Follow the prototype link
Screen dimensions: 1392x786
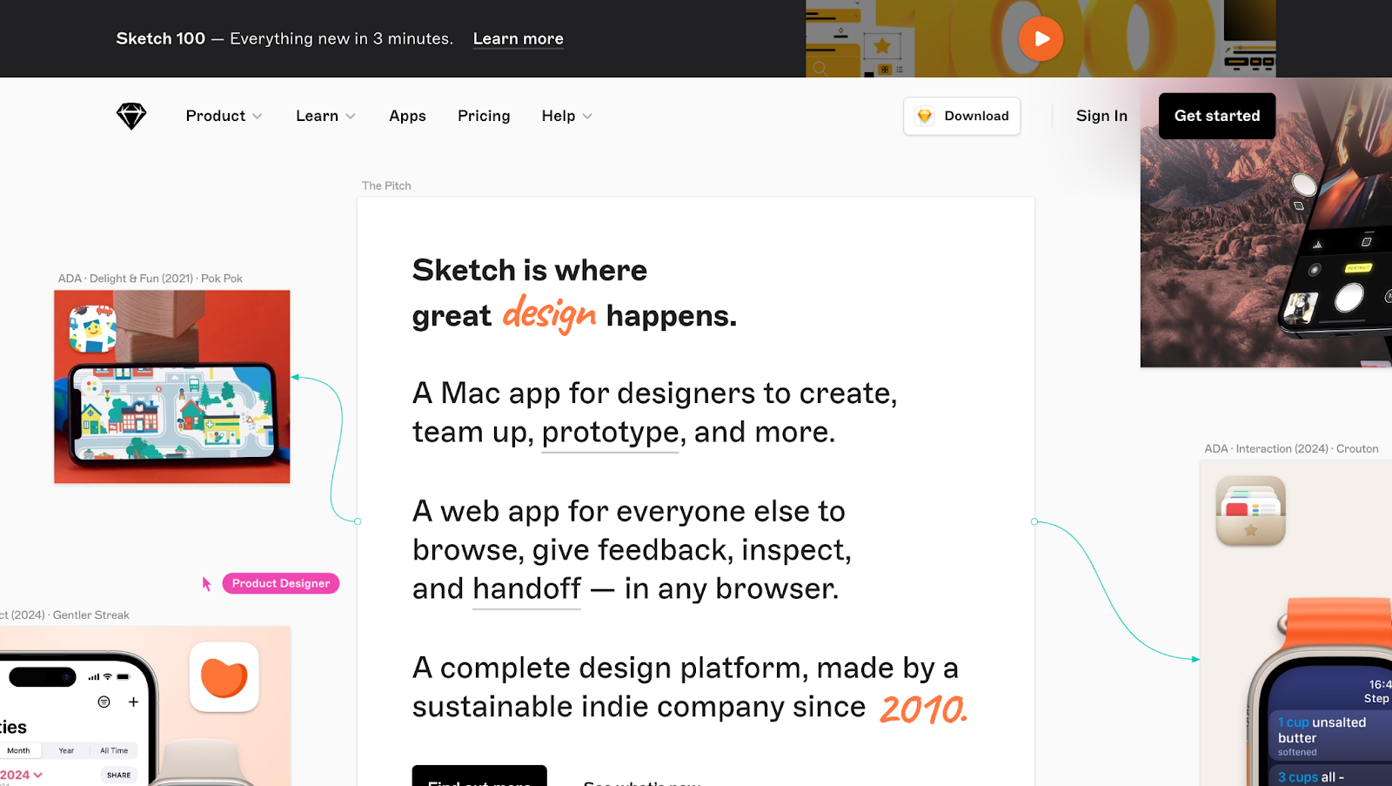pos(610,433)
